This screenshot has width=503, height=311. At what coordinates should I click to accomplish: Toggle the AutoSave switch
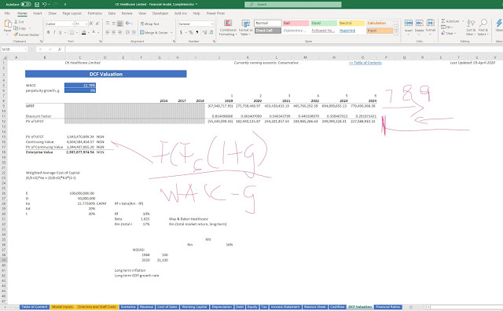pos(26,5)
